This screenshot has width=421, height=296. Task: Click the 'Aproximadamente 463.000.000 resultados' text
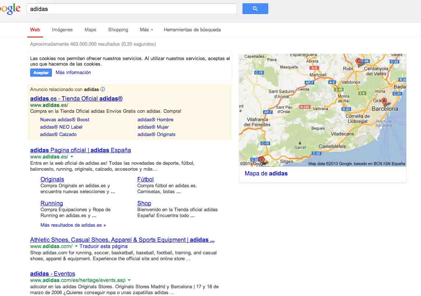(93, 44)
